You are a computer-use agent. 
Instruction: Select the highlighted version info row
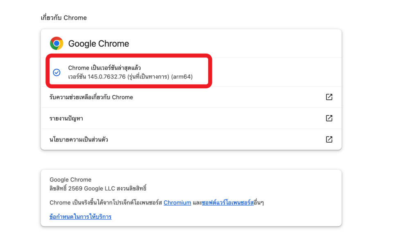coord(129,72)
